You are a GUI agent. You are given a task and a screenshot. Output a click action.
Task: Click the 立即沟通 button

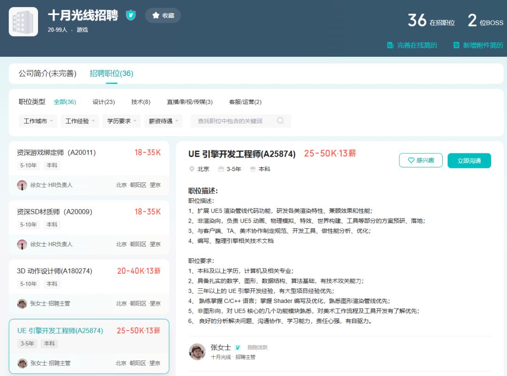coord(469,160)
